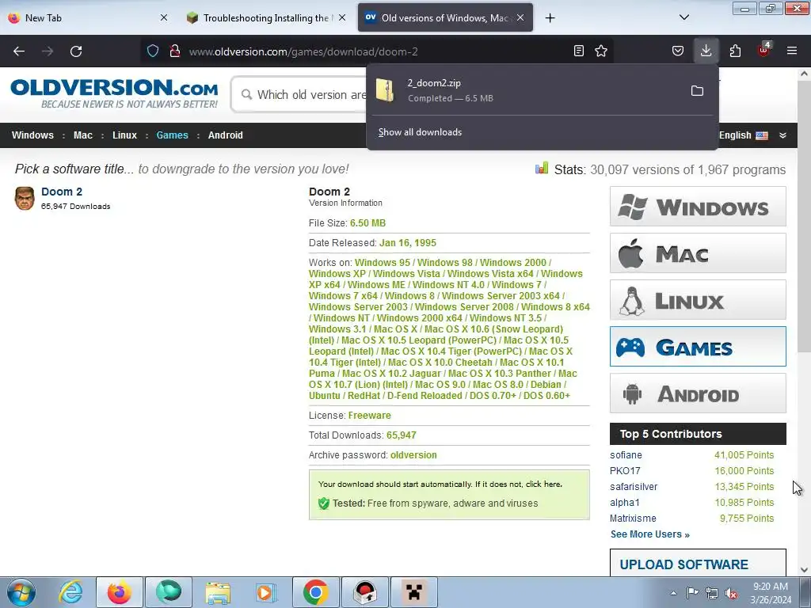
Task: Open Save to Pocket icon
Action: tap(678, 51)
